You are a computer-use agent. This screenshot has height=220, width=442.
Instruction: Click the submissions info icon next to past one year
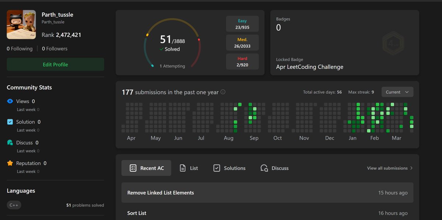tap(223, 92)
